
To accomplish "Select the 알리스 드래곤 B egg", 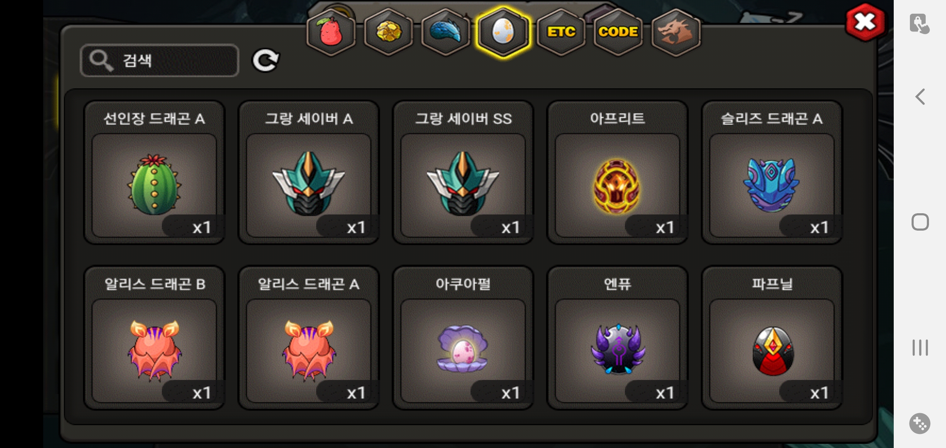I will pyautogui.click(x=154, y=338).
